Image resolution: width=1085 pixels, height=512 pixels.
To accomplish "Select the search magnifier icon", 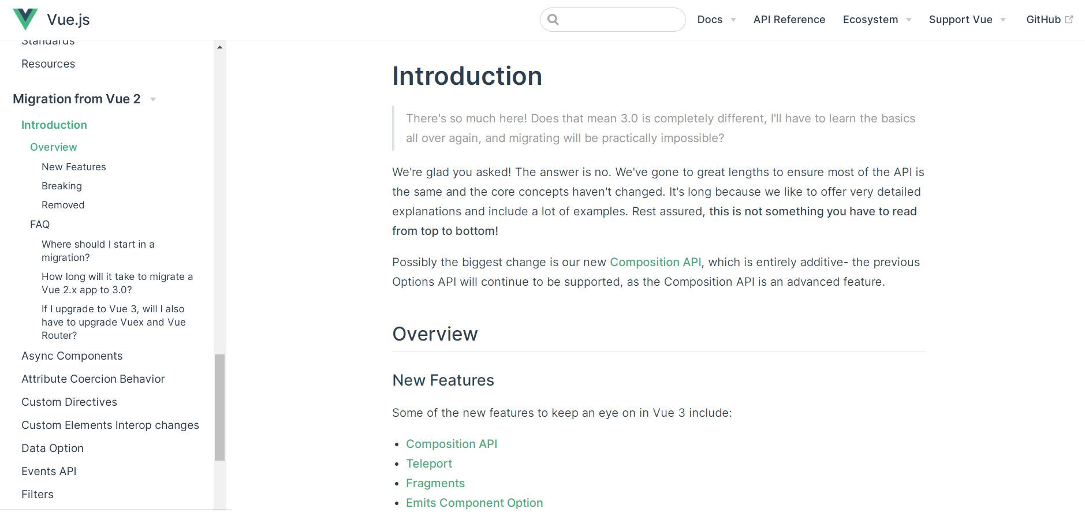I will (553, 19).
